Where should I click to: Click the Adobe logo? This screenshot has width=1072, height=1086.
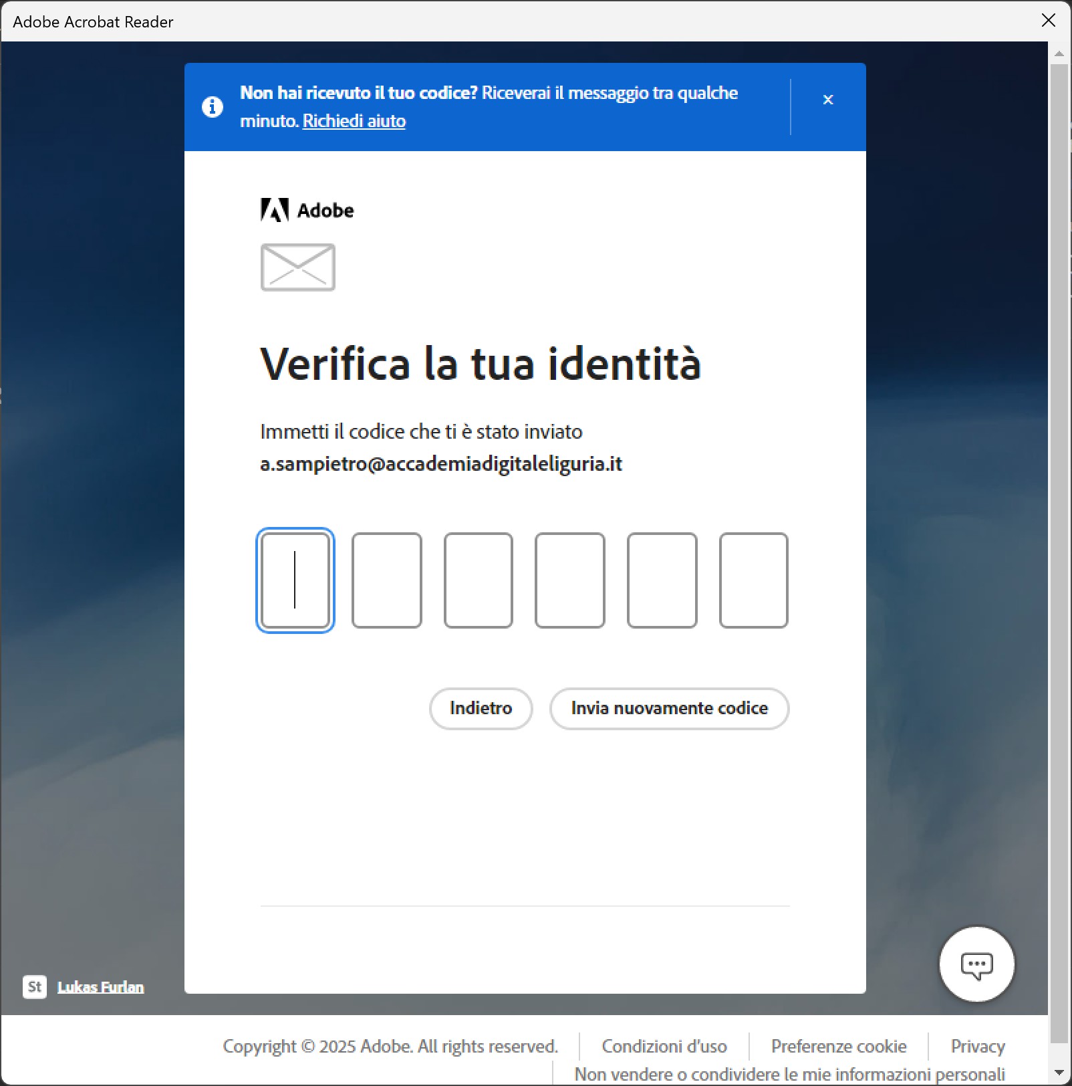307,210
